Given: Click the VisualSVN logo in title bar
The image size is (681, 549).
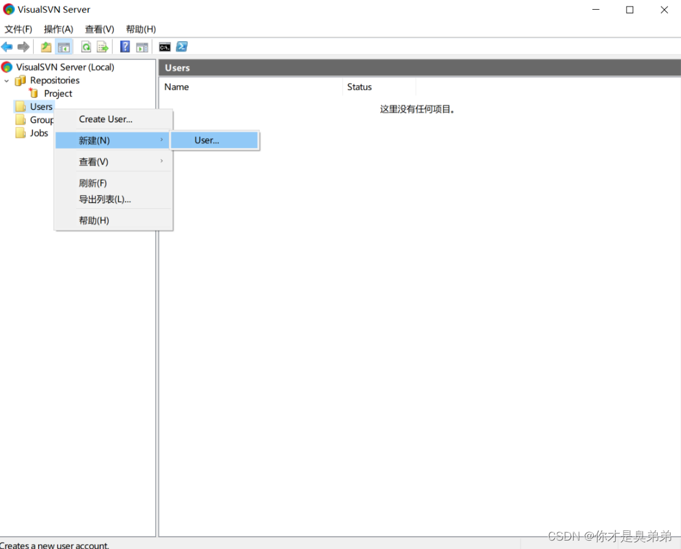Looking at the screenshot, I should coord(8,9).
